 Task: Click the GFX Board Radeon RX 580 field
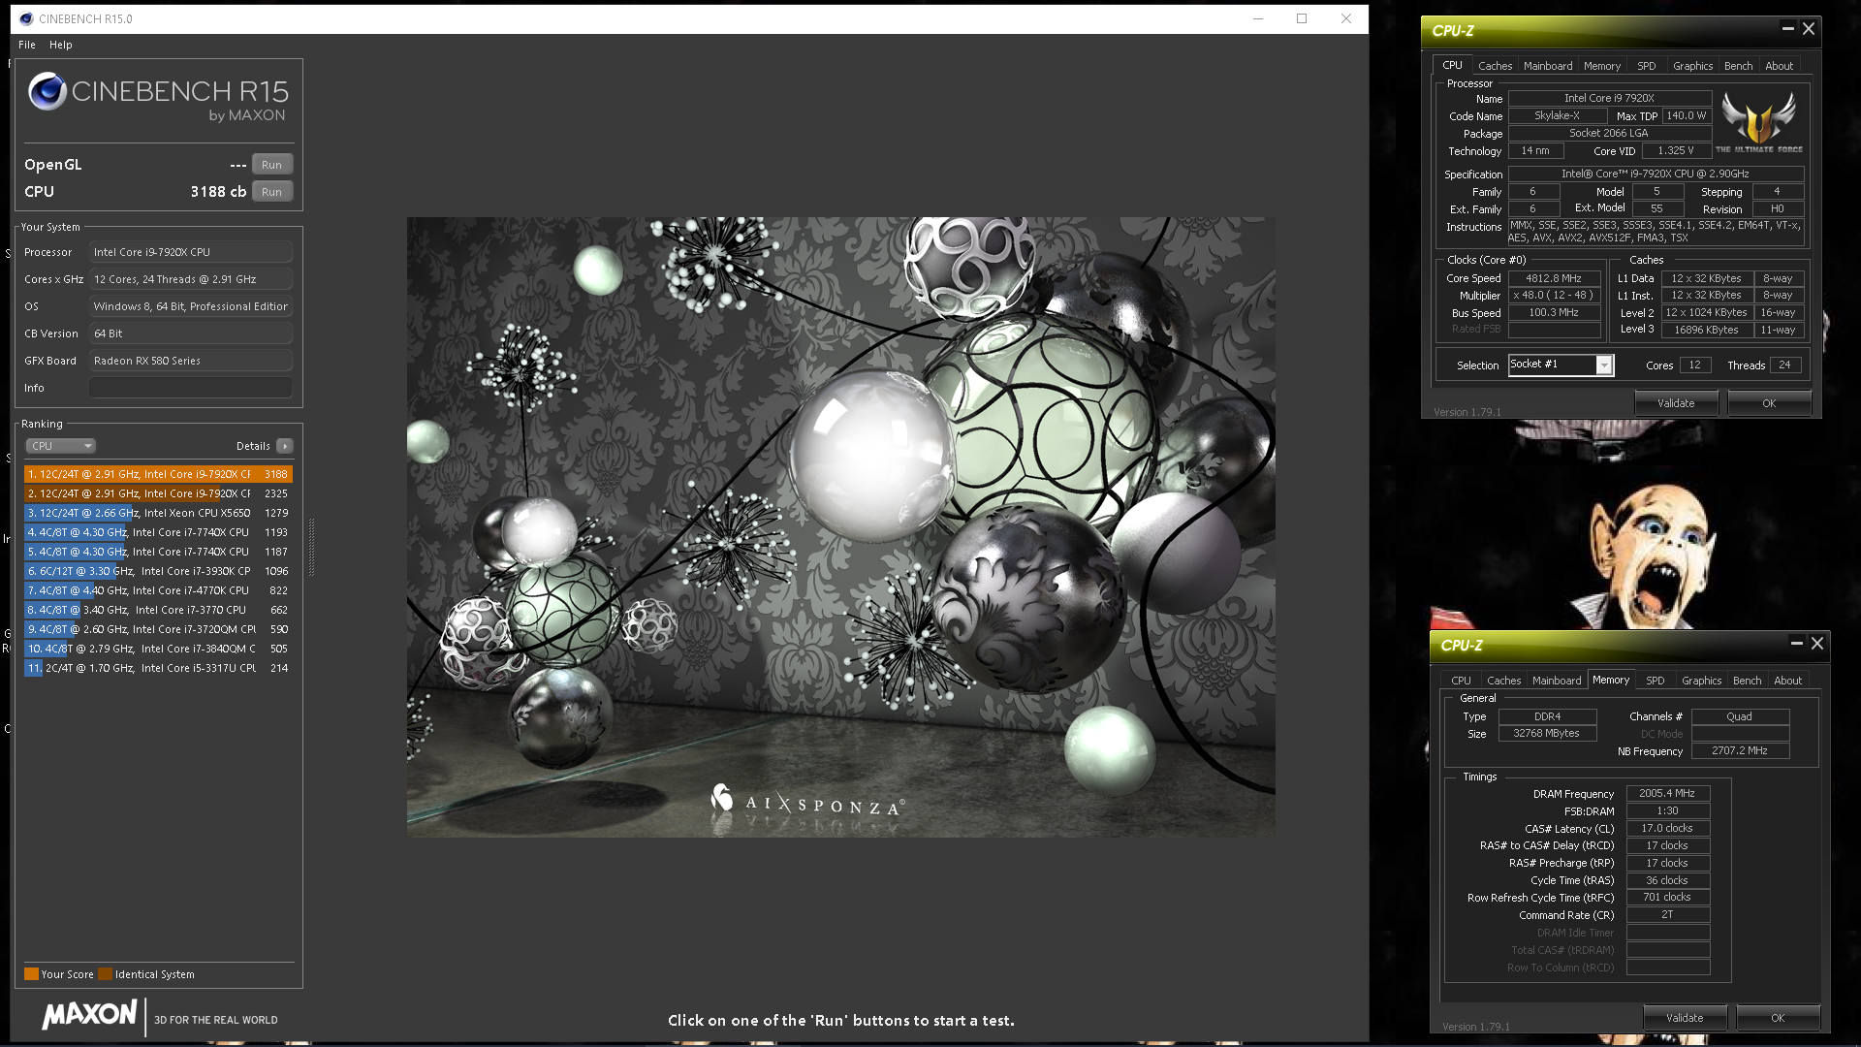pyautogui.click(x=191, y=361)
